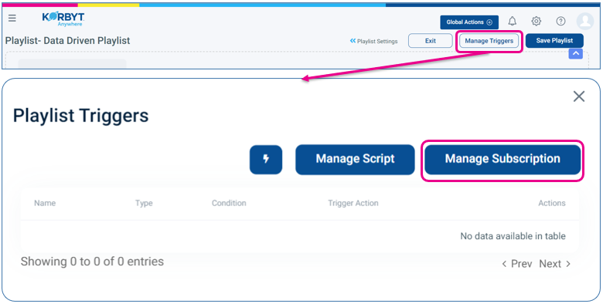
Task: Open the user profile avatar
Action: coord(585,21)
